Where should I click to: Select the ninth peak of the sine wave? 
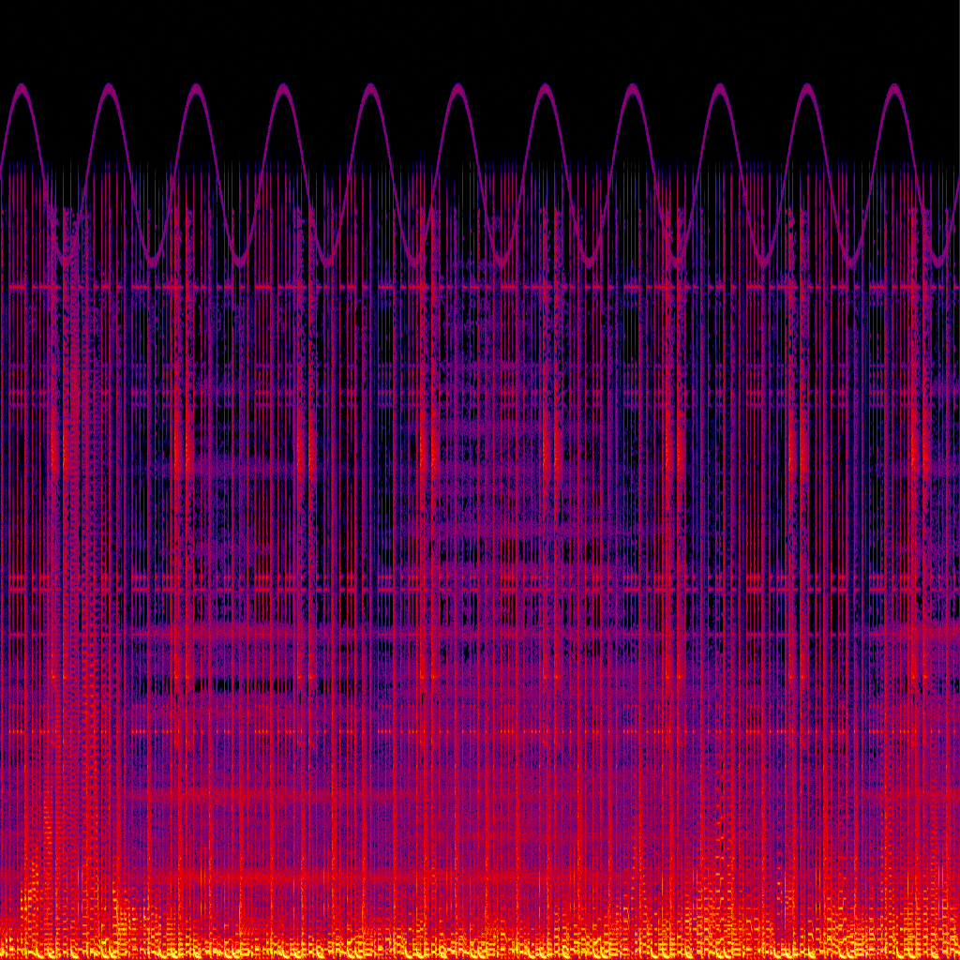pyautogui.click(x=719, y=88)
